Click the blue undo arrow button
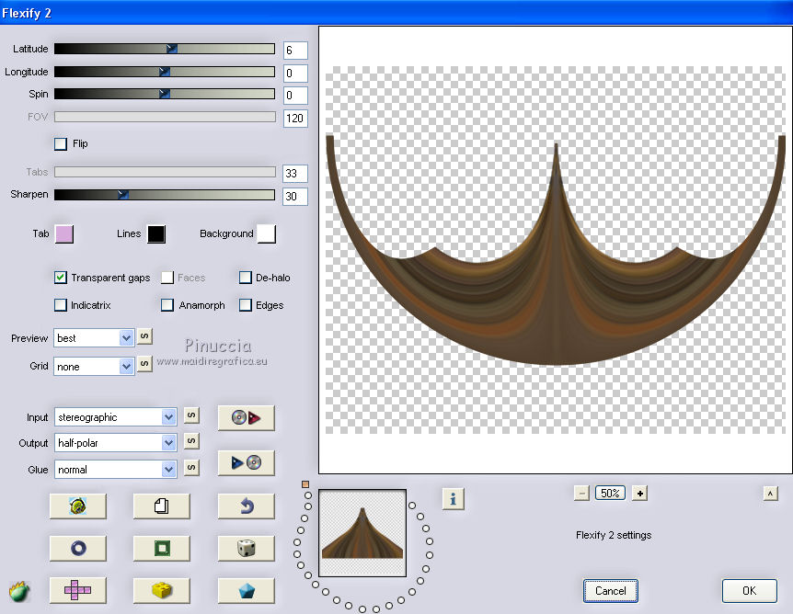Viewport: 793px width, 614px height. 246,506
